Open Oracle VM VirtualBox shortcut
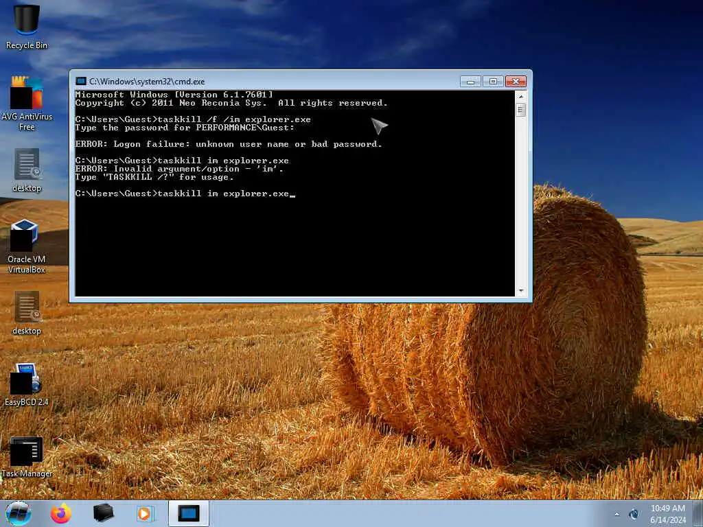Screen dimensions: 703x527 tap(26, 246)
